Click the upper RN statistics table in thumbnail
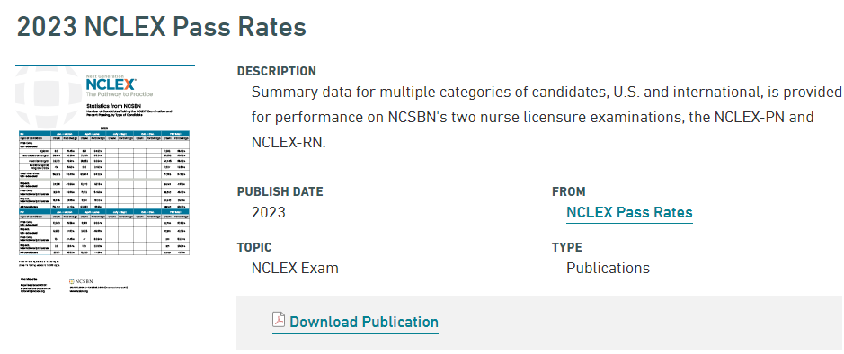Image resolution: width=844 pixels, height=354 pixels. (x=104, y=168)
